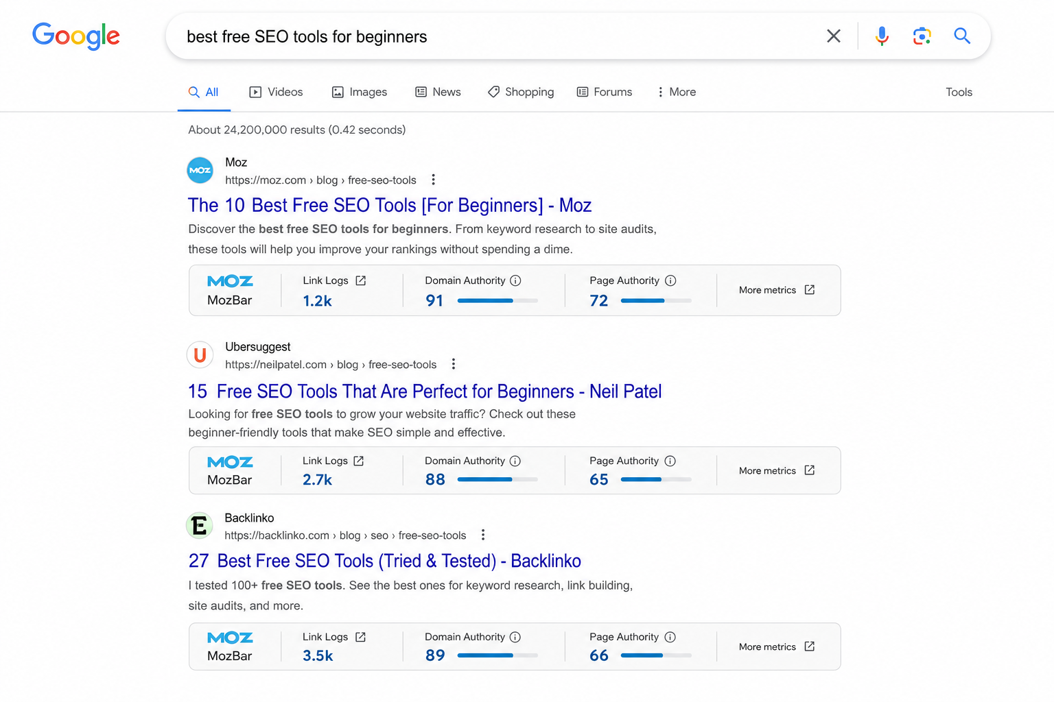
Task: Click the moz.com breadcrumb URL
Action: click(320, 180)
